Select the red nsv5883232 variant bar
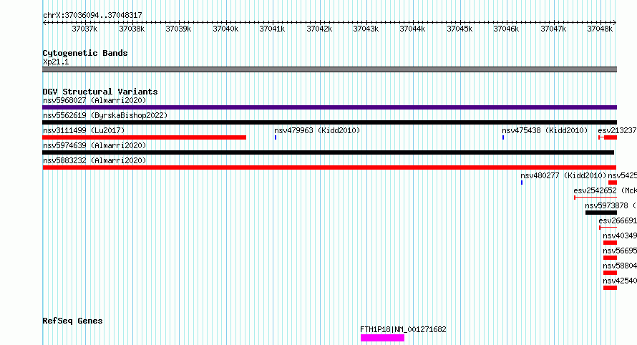637x345 pixels. pos(329,167)
